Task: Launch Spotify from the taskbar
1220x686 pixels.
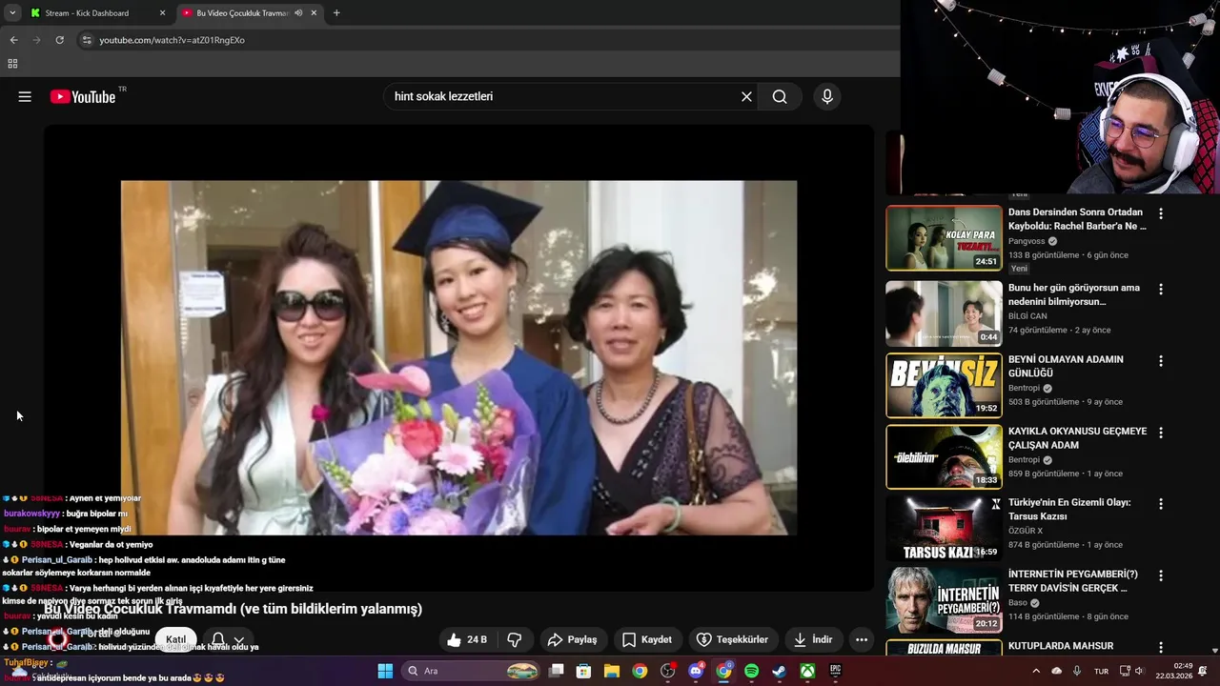Action: click(751, 672)
